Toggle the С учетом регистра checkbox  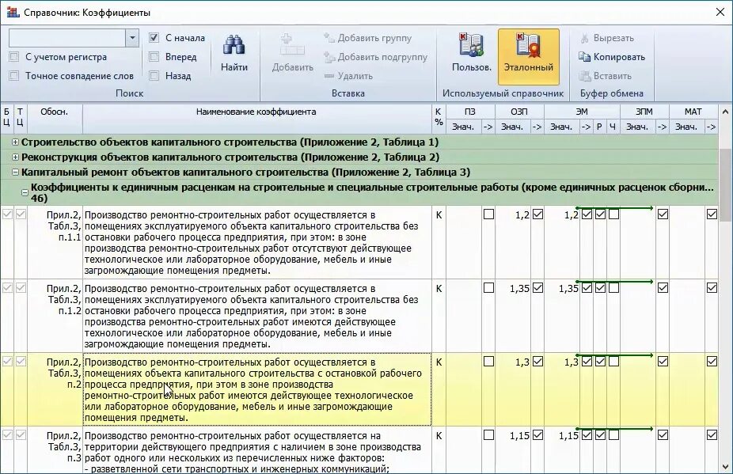(x=14, y=57)
